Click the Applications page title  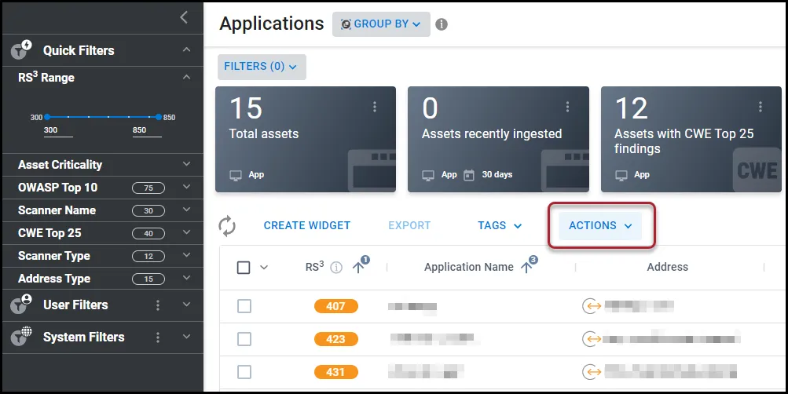coord(271,24)
